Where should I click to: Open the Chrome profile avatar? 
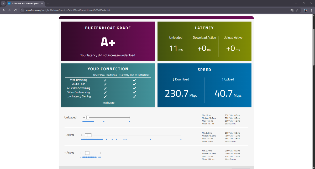click(305, 10)
